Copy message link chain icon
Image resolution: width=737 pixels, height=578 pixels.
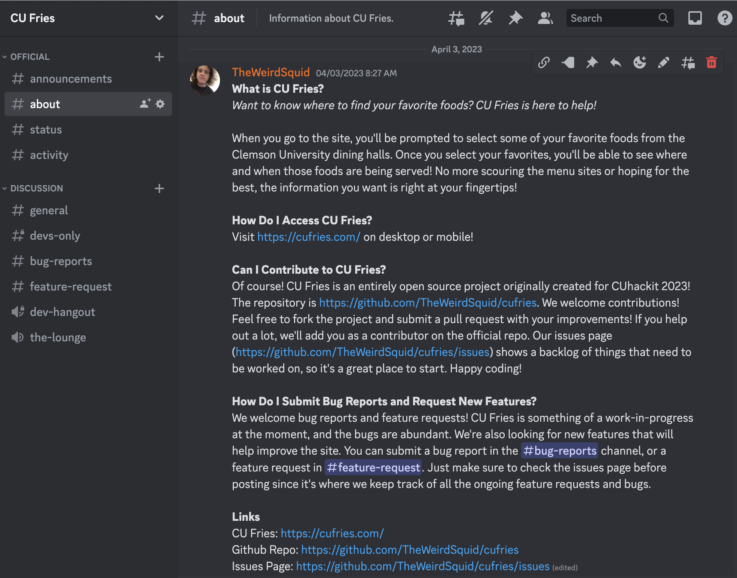point(544,62)
